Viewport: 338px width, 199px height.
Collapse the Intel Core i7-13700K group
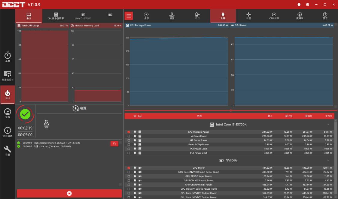coord(328,125)
